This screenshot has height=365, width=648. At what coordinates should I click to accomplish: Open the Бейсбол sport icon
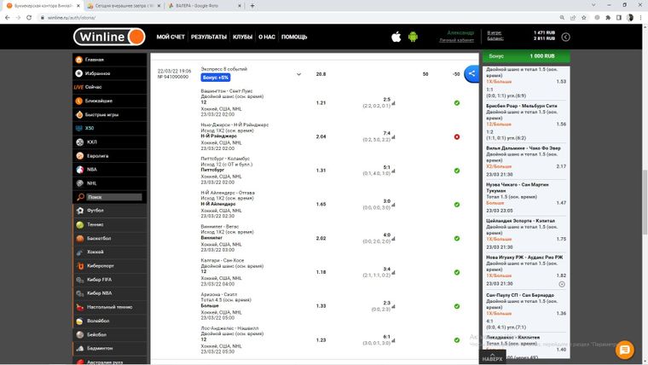pyautogui.click(x=80, y=334)
